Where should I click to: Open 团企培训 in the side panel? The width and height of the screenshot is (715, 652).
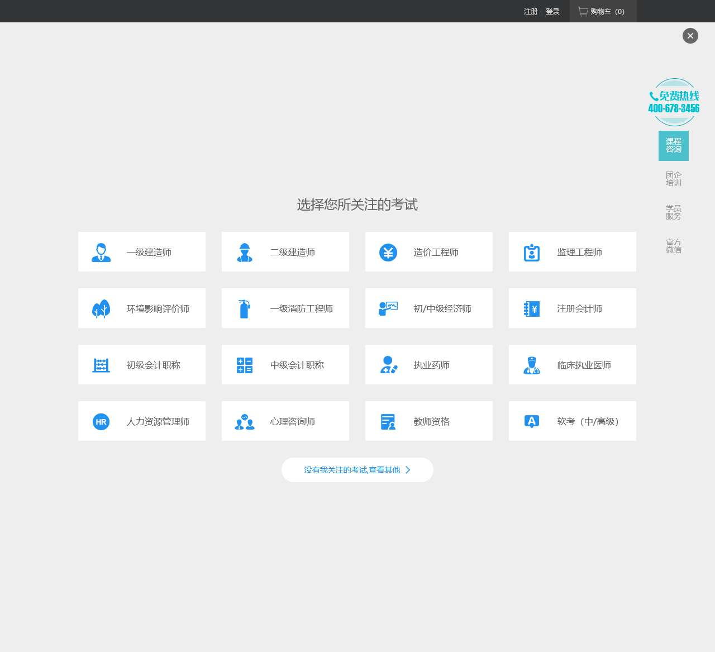coord(674,179)
